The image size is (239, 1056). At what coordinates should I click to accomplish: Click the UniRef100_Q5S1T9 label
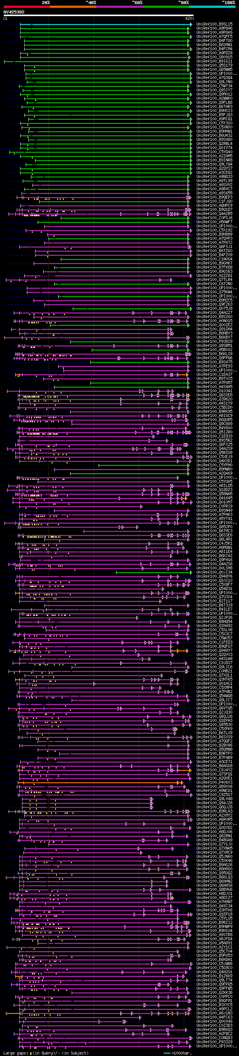(x=214, y=65)
